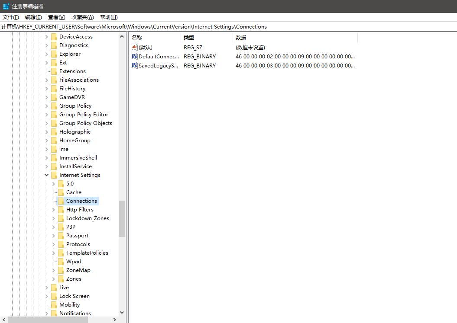Click the Wpad folder icon
This screenshot has height=323, width=457.
pyautogui.click(x=61, y=262)
